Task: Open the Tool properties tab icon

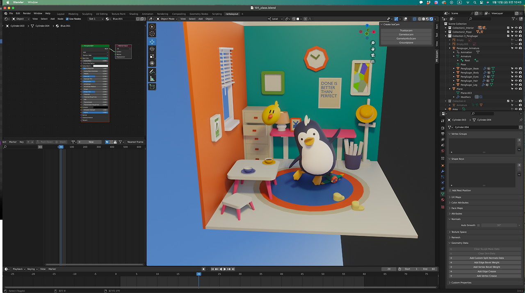Action: coord(443,121)
